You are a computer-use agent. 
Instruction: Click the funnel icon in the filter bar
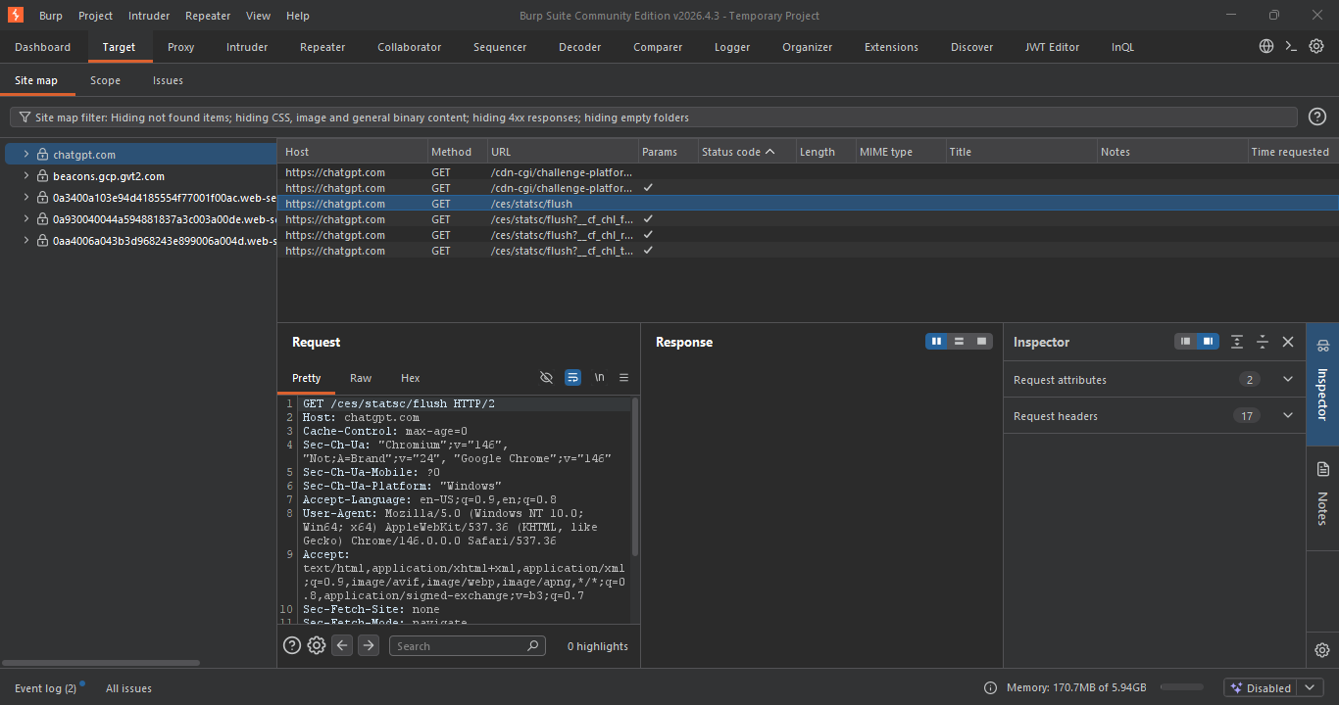[x=25, y=117]
